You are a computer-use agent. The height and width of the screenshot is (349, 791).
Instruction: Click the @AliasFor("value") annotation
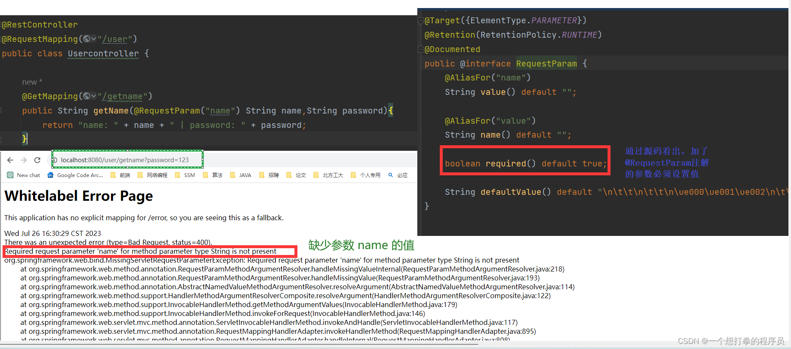(x=490, y=121)
